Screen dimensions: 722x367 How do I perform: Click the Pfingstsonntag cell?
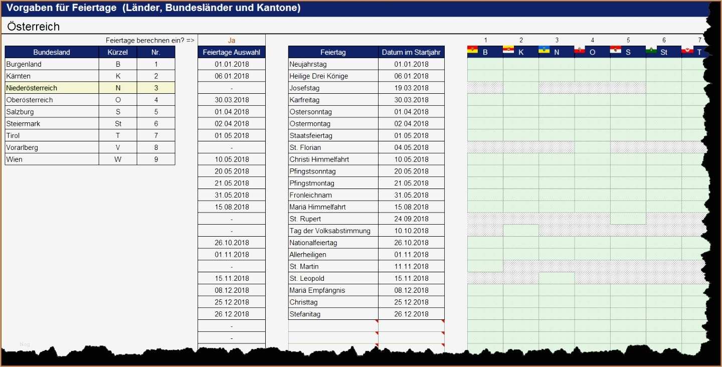click(x=333, y=171)
